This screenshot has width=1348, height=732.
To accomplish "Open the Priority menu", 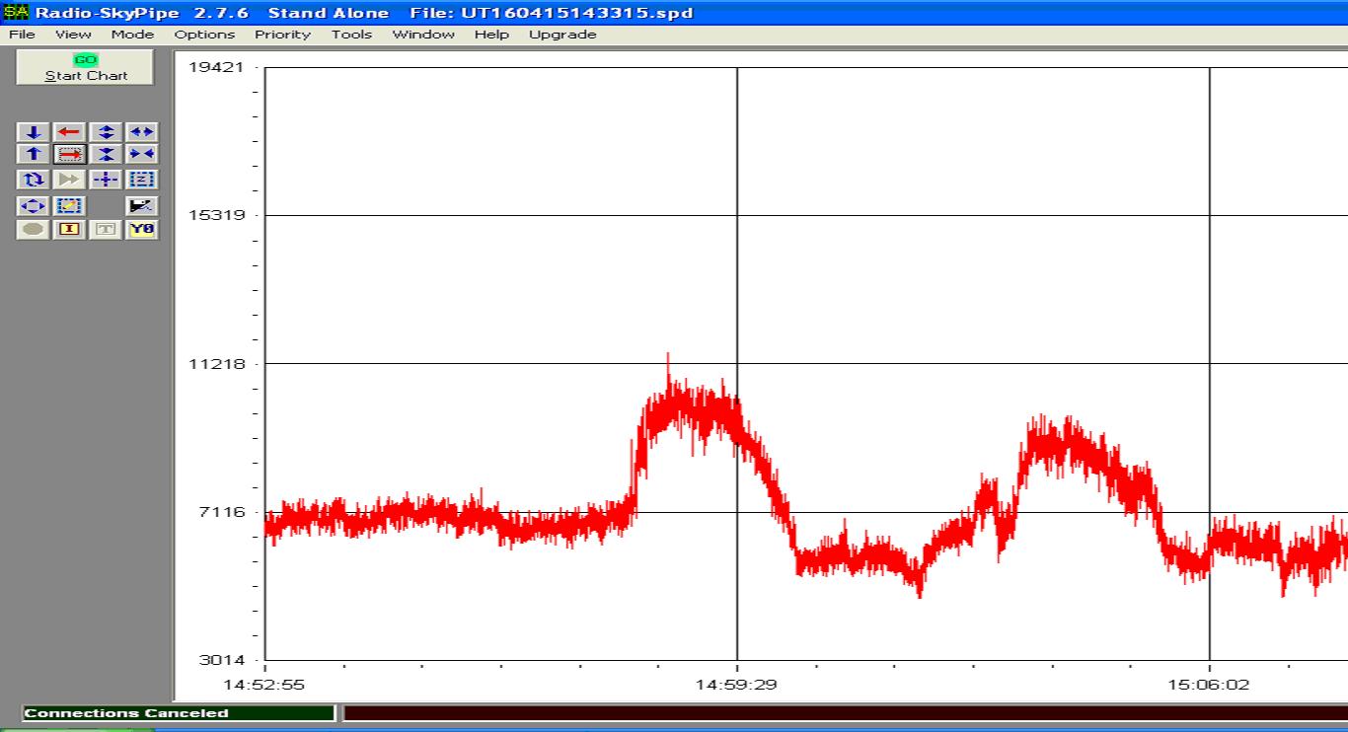I will [282, 35].
